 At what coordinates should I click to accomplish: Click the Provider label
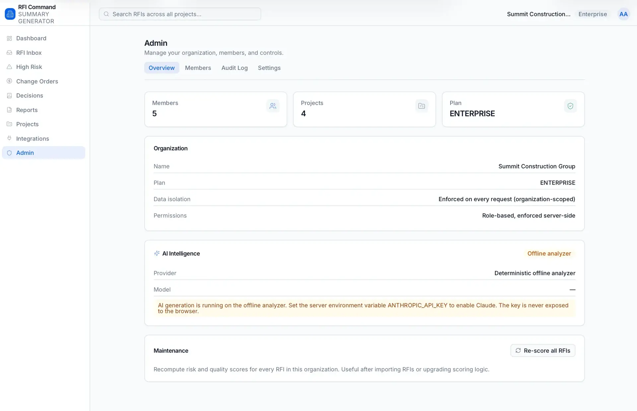[165, 273]
